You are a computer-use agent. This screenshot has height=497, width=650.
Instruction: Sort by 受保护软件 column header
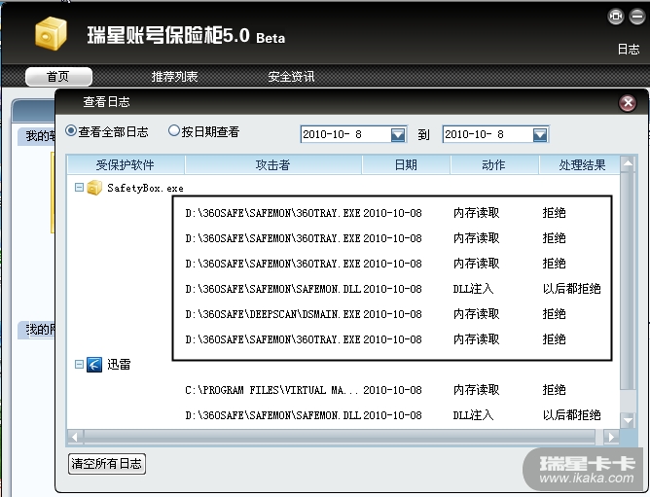126,165
